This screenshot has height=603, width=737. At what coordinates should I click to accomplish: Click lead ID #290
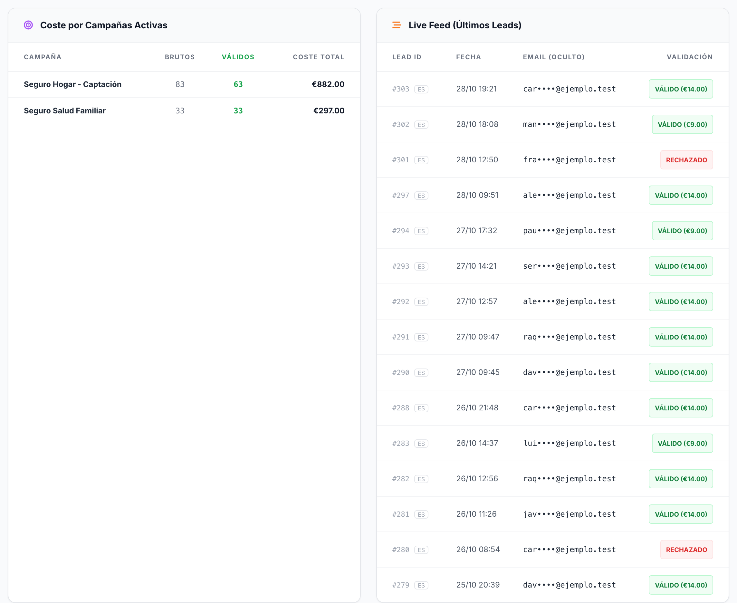(401, 372)
